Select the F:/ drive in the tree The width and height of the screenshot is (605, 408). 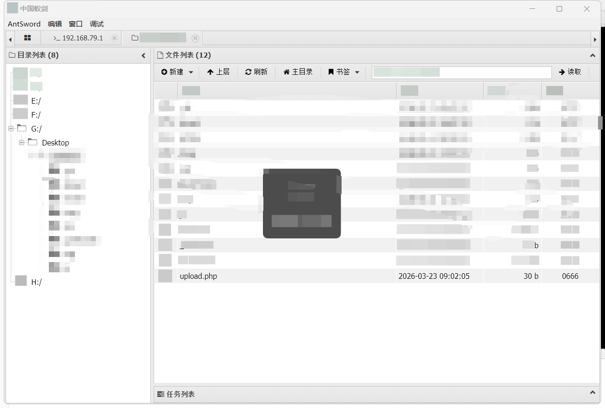[x=36, y=115]
